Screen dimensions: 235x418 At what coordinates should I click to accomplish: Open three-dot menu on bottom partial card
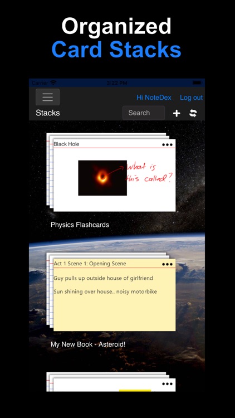(167, 384)
